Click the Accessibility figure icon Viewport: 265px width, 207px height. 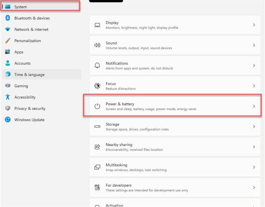tap(8, 97)
